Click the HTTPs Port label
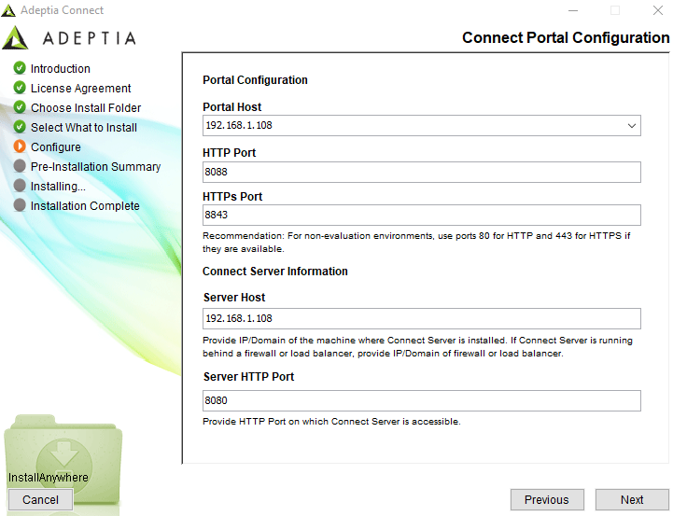Viewport: 673px width, 516px height. pos(232,197)
